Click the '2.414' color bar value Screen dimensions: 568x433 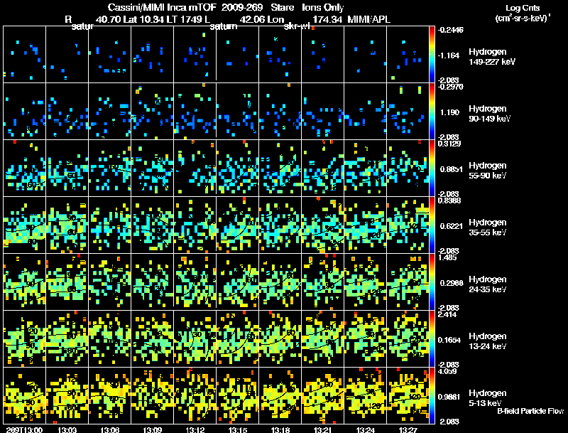(447, 314)
